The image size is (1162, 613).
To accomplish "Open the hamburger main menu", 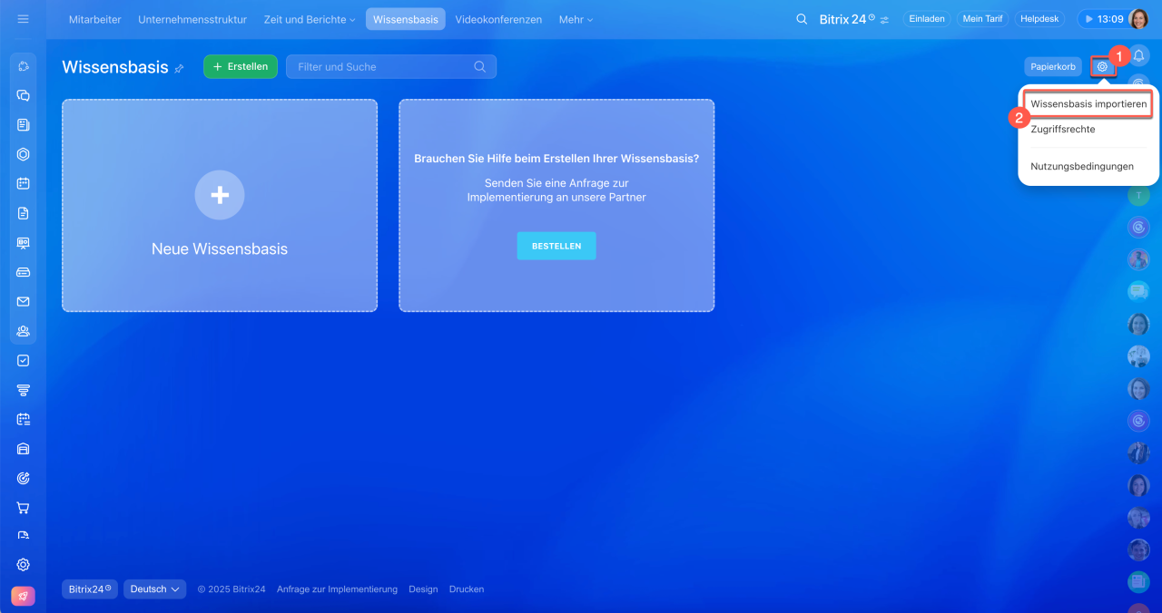I will pyautogui.click(x=24, y=19).
